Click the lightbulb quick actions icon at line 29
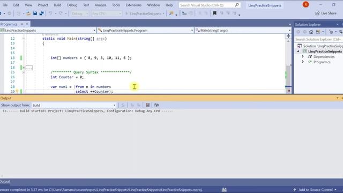Screen dimensions: 343x193 pyautogui.click(x=17, y=92)
